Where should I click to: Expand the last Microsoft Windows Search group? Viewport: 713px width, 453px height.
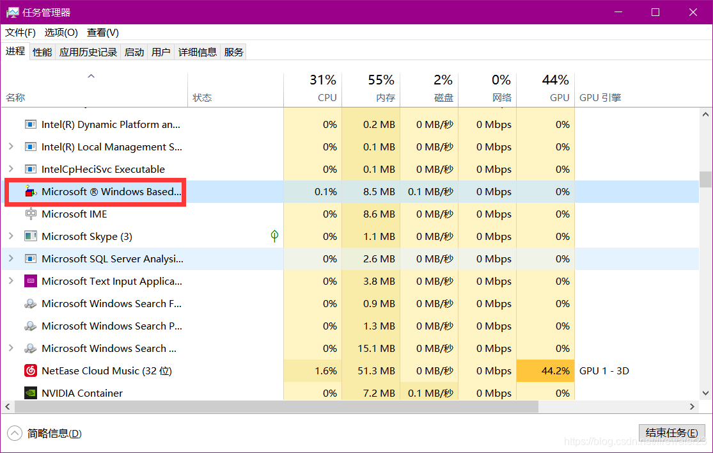tap(11, 348)
